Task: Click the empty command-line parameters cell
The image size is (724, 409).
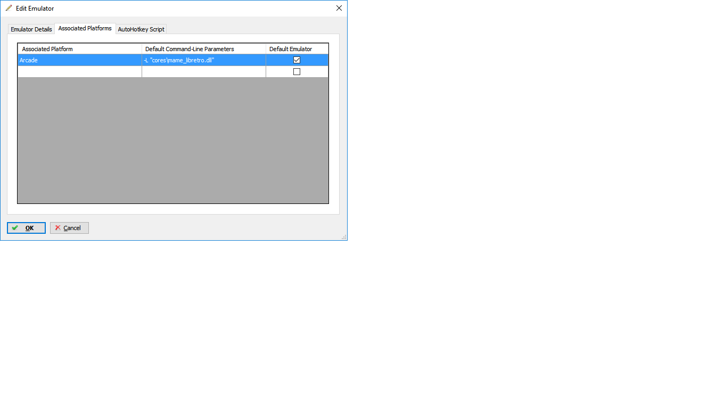Action: (204, 72)
